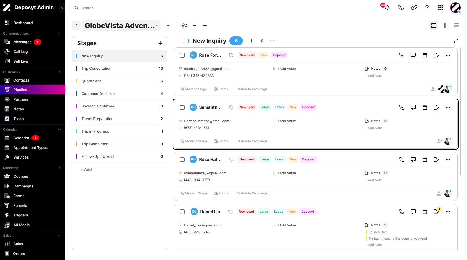Switch to list view layout
This screenshot has width=467, height=260.
(x=456, y=25)
